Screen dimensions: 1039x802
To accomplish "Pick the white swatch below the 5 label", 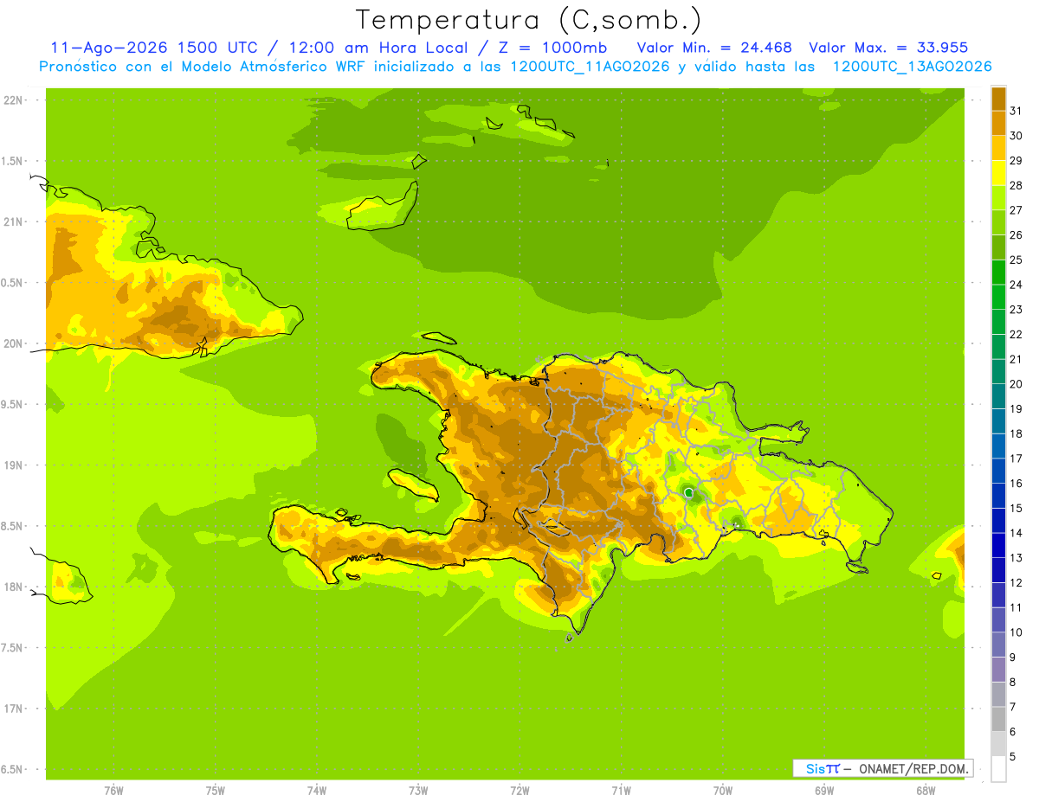I will click(998, 769).
